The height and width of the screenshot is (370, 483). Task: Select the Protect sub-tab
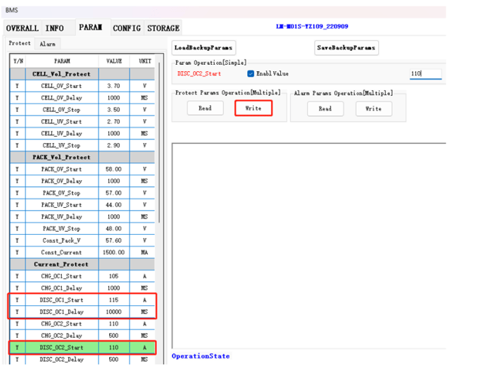click(20, 44)
